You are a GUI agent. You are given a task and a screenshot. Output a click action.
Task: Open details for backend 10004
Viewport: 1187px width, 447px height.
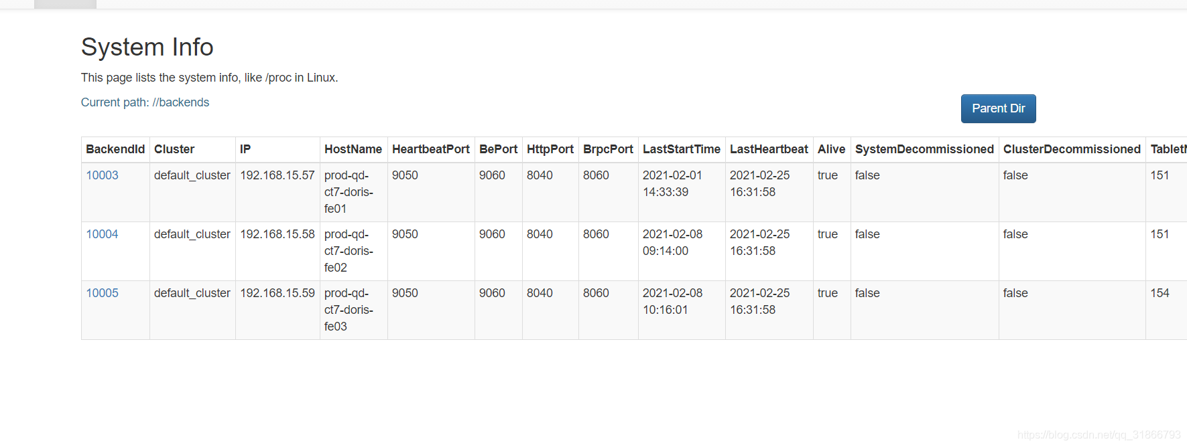(101, 234)
